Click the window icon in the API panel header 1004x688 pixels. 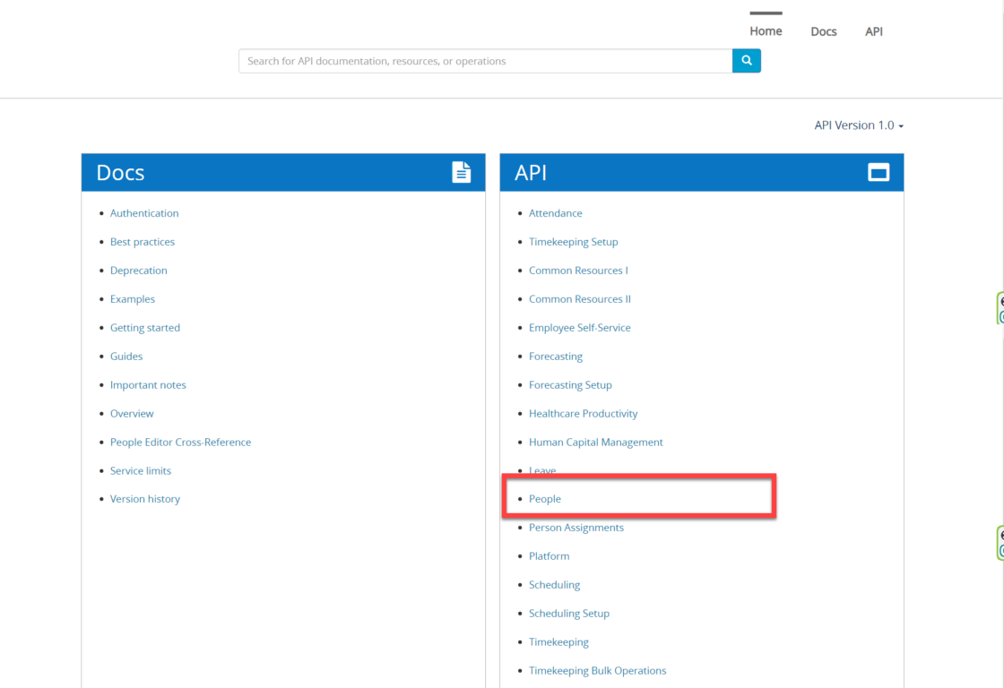[879, 171]
